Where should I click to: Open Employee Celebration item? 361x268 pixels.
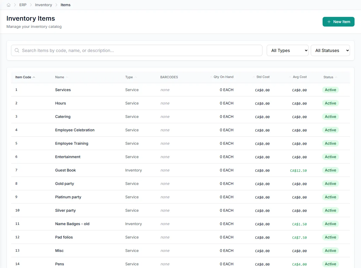point(75,130)
